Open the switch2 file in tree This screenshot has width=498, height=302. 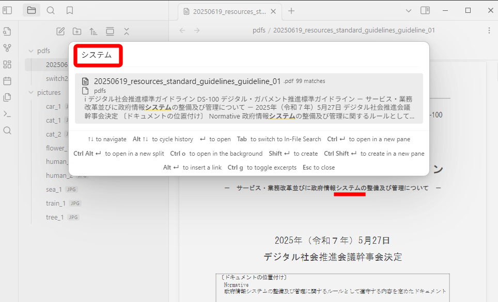57,78
